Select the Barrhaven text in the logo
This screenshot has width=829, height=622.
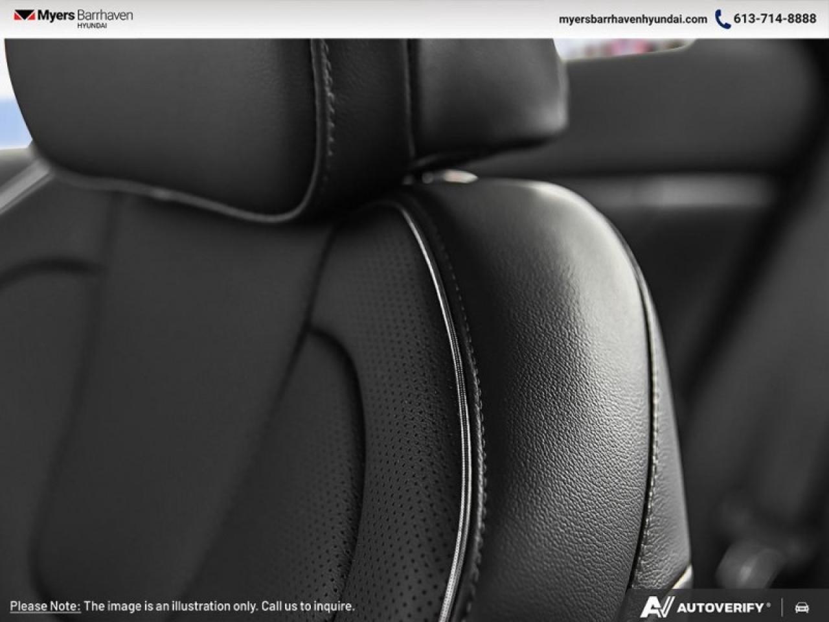pyautogui.click(x=104, y=16)
